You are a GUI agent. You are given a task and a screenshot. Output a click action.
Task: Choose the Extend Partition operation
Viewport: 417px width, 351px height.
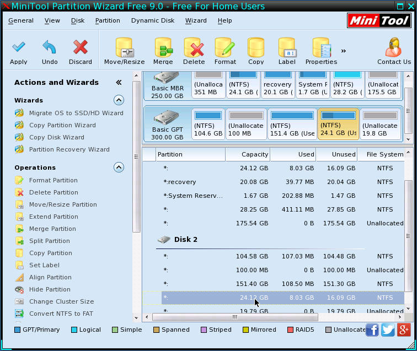pyautogui.click(x=54, y=217)
